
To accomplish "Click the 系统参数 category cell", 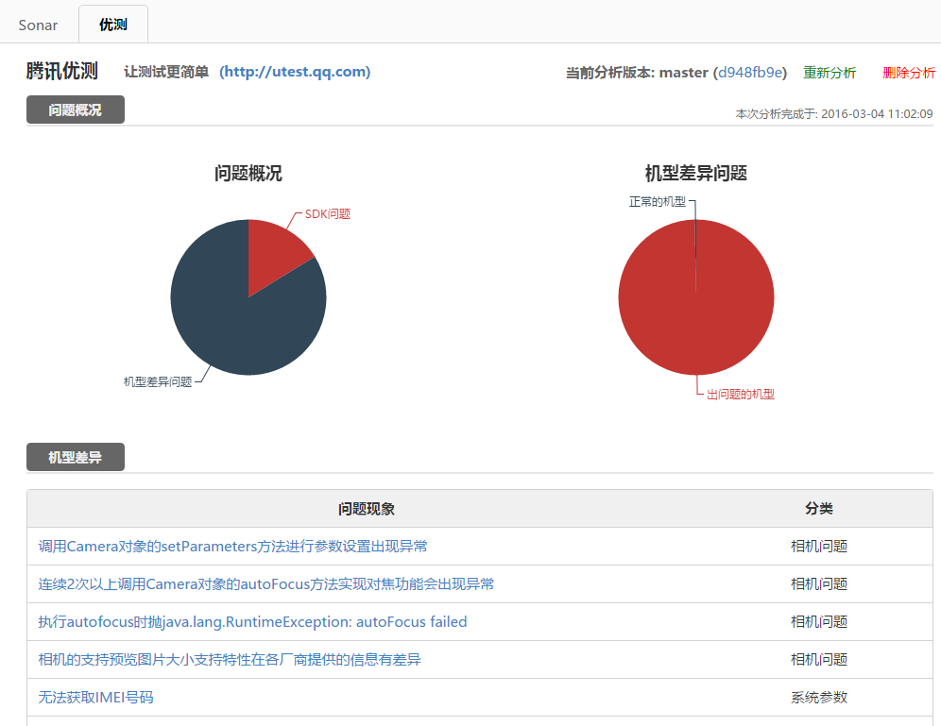I will pyautogui.click(x=819, y=698).
